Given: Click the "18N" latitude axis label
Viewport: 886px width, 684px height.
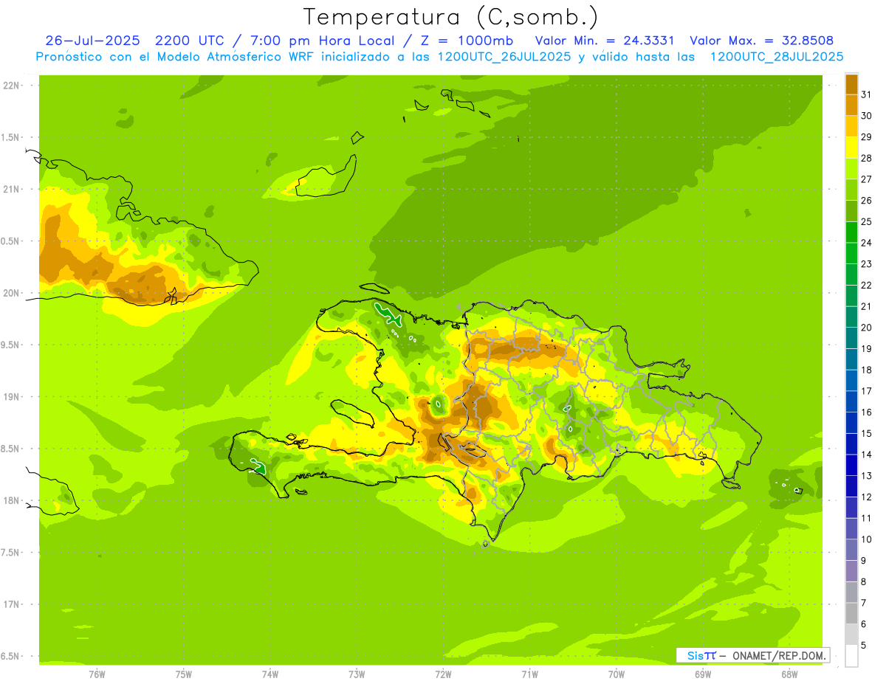Looking at the screenshot, I should pos(11,500).
